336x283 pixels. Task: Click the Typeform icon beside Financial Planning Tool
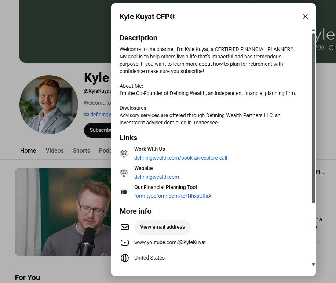point(124,192)
